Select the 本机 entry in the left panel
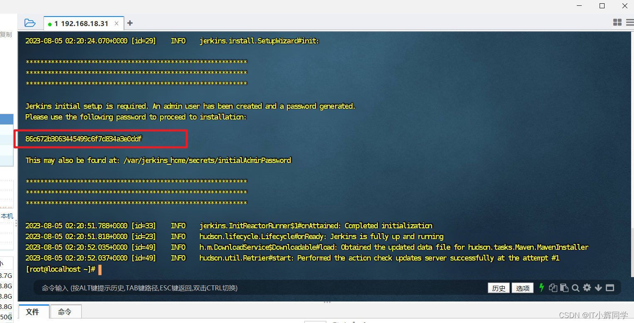634x323 pixels. 7,216
